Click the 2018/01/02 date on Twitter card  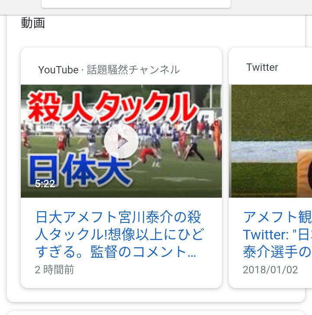(270, 270)
